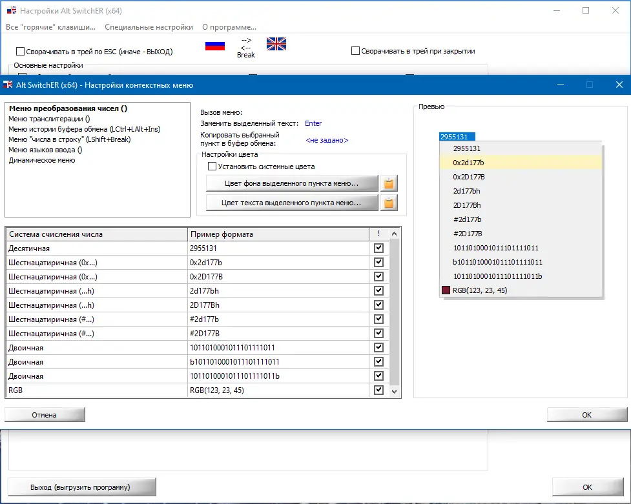Click the exclamation mark column header
This screenshot has width=631, height=504.
[x=379, y=234]
